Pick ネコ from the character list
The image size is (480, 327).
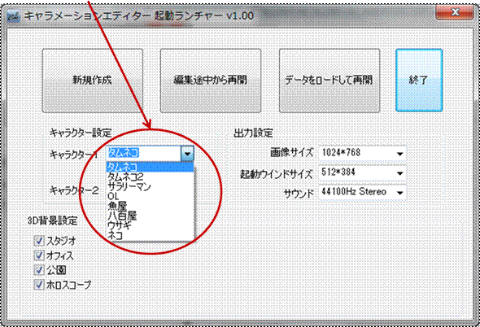[x=150, y=235]
